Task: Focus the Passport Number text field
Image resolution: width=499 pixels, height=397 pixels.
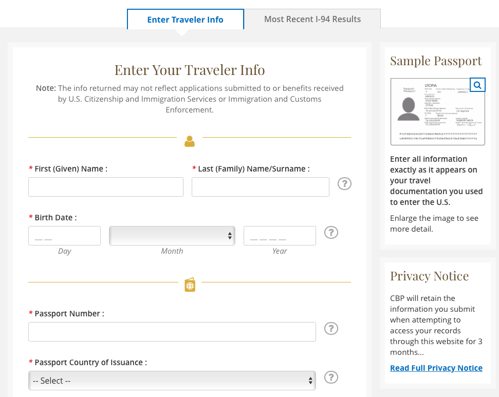Action: (x=172, y=332)
